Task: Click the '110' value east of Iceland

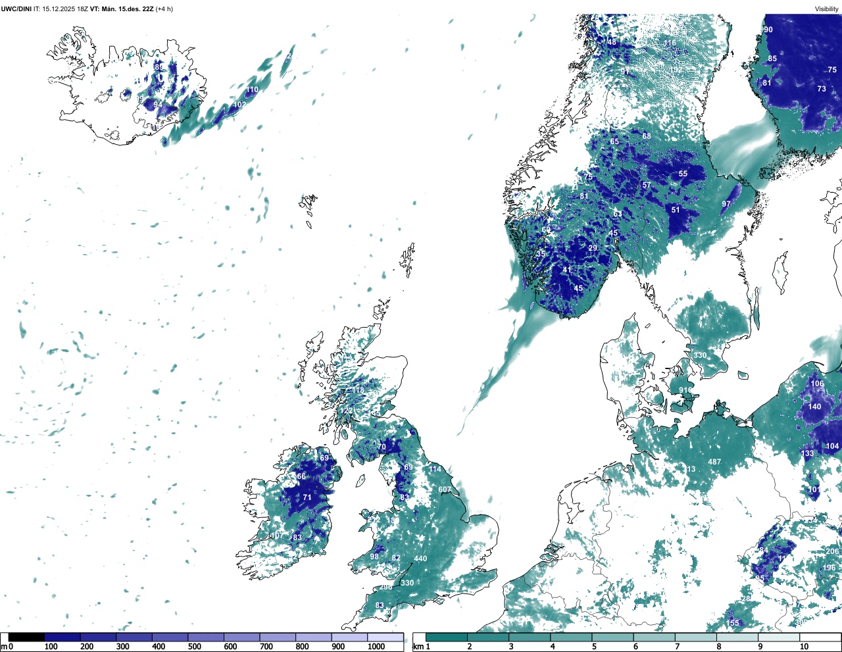Action: (252, 89)
